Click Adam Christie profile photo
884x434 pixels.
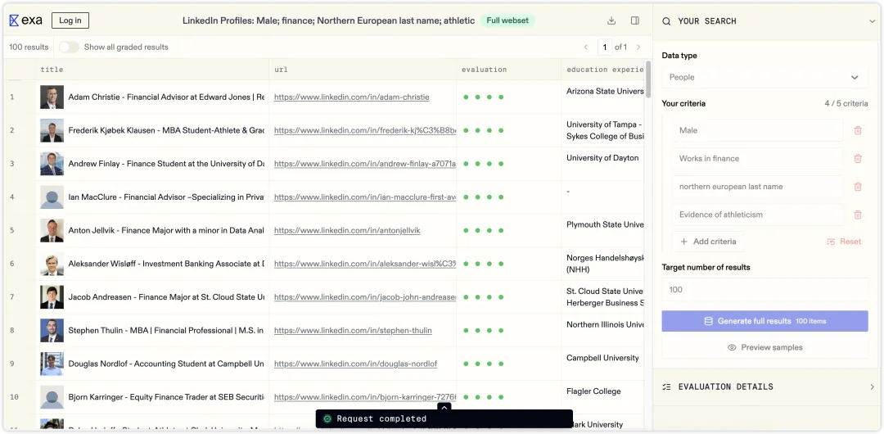[52, 97]
